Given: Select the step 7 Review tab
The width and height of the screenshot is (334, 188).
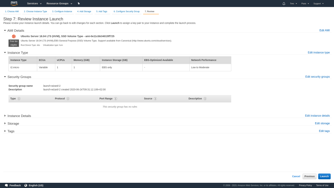Looking at the screenshot, I should [150, 11].
